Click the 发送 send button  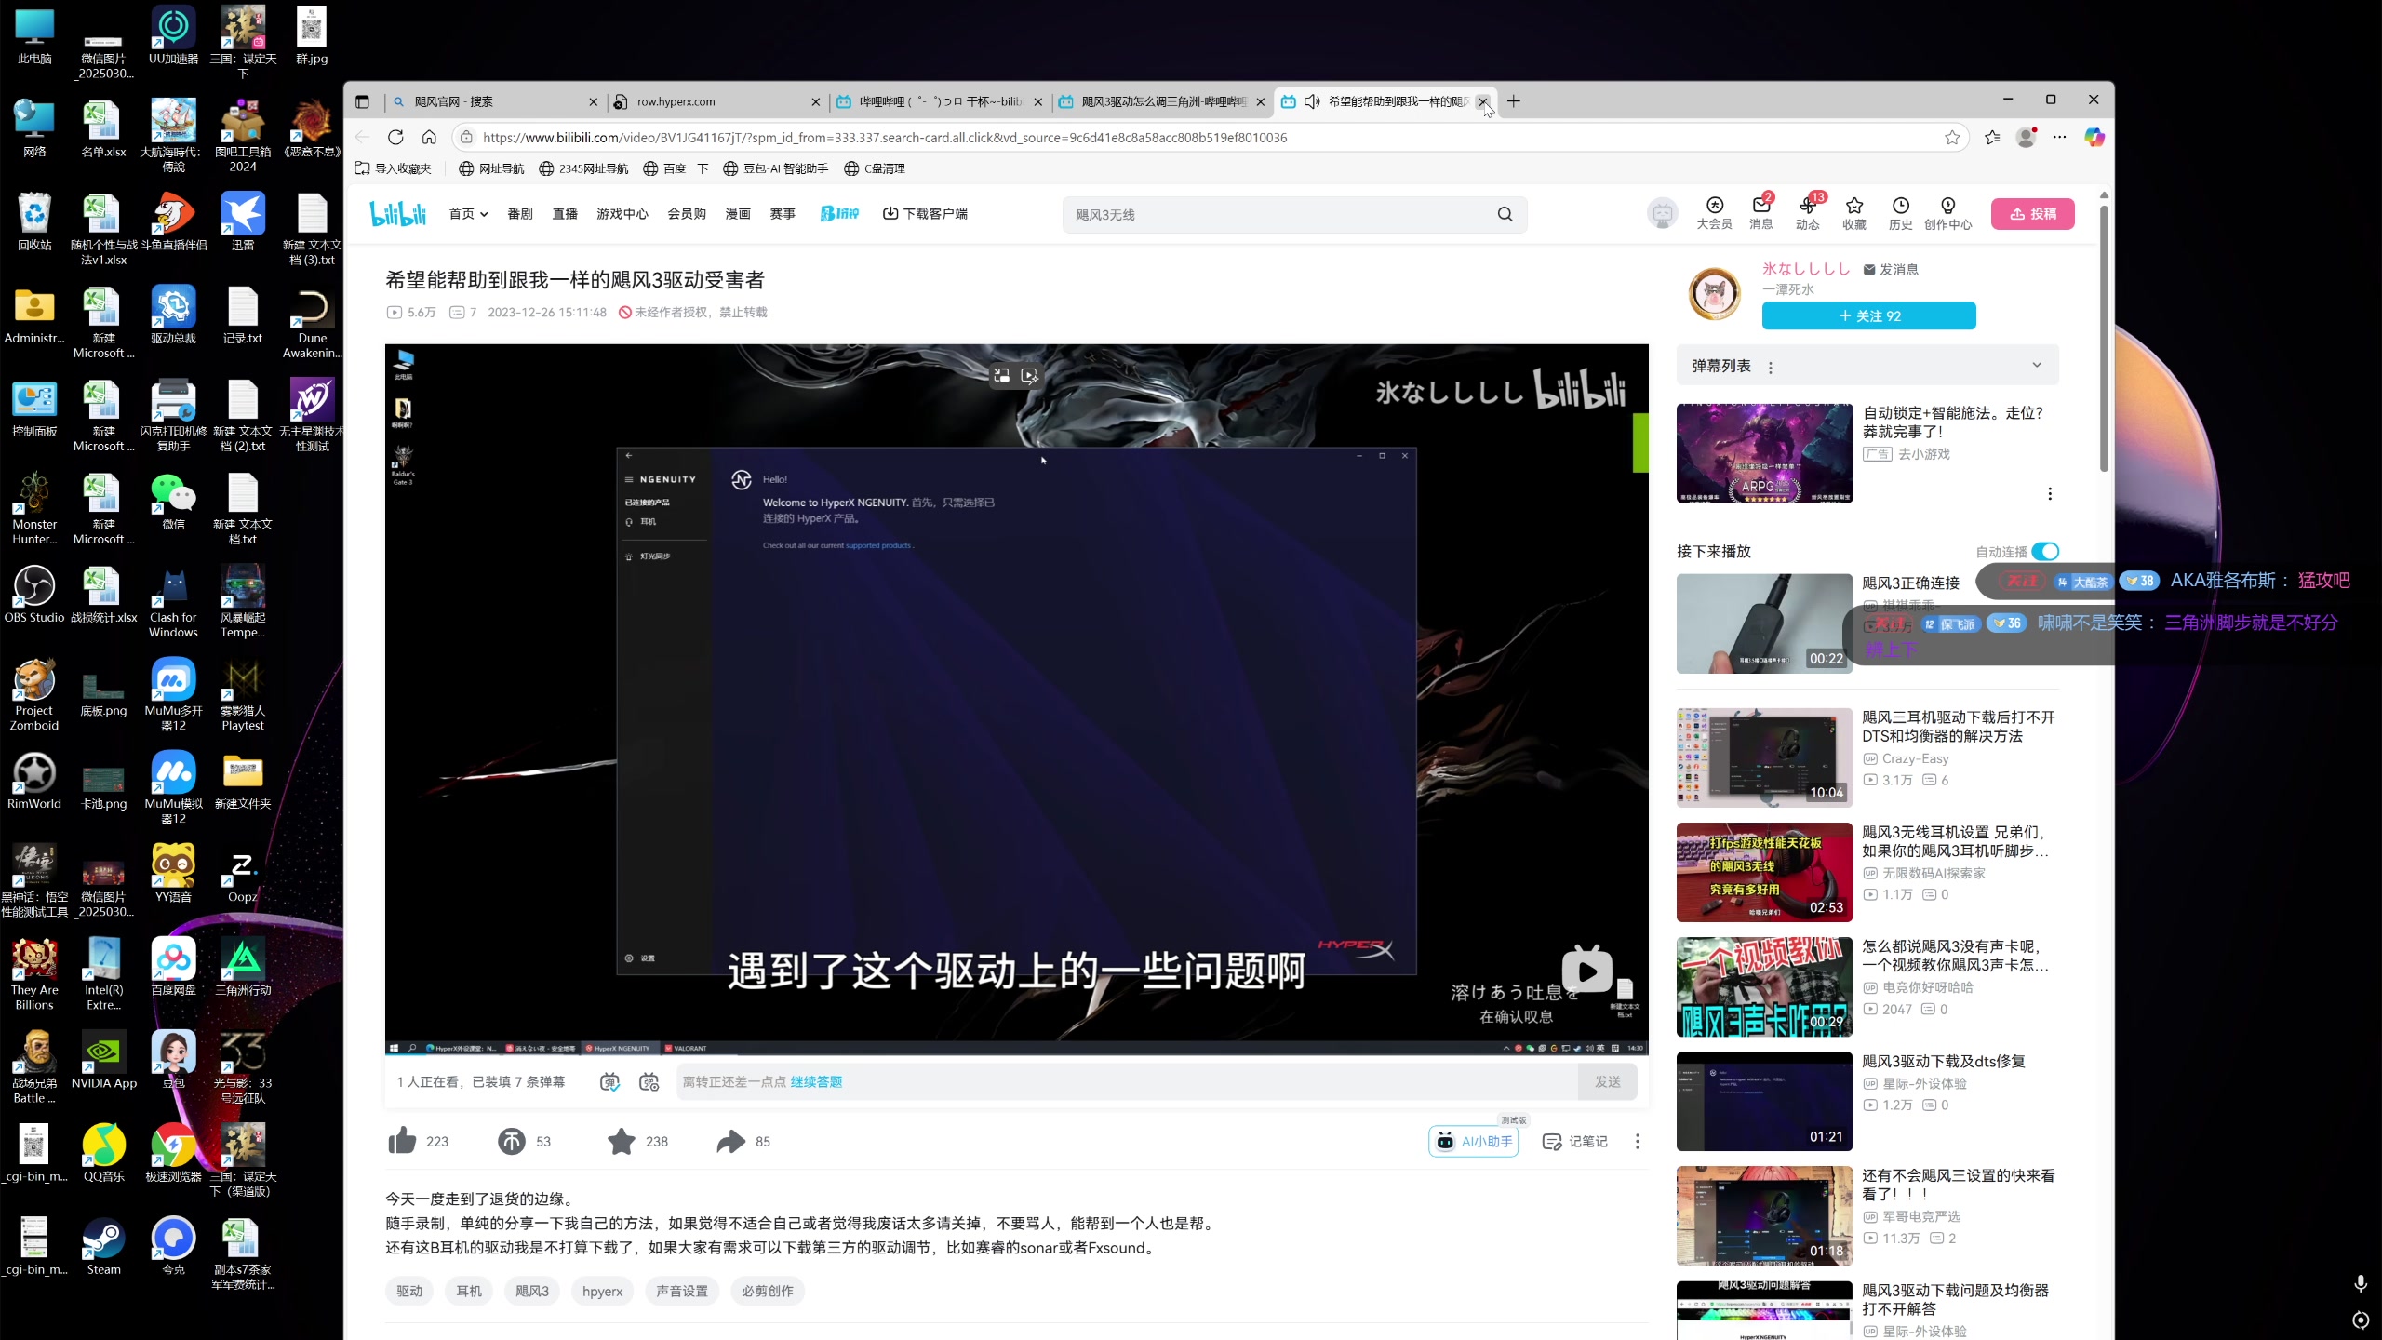pyautogui.click(x=1608, y=1082)
